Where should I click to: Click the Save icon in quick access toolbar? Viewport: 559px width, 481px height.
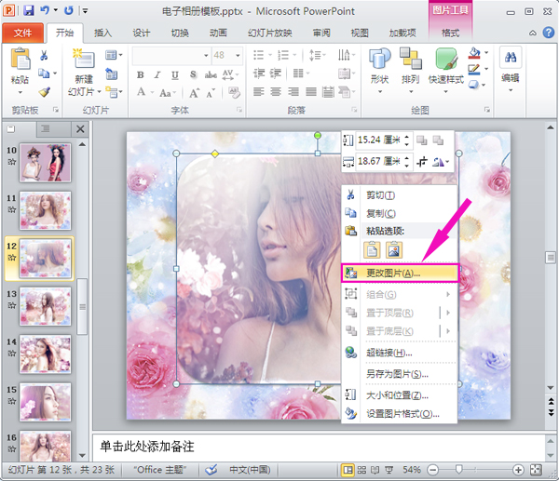pyautogui.click(x=29, y=10)
